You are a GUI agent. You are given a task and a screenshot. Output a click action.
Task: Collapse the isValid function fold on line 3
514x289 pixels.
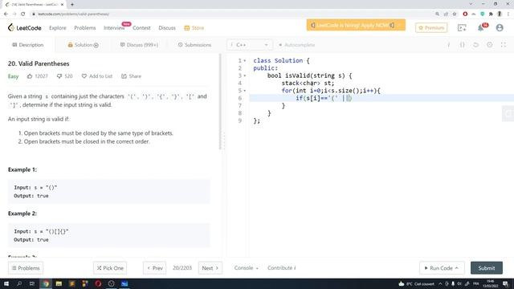coord(244,75)
